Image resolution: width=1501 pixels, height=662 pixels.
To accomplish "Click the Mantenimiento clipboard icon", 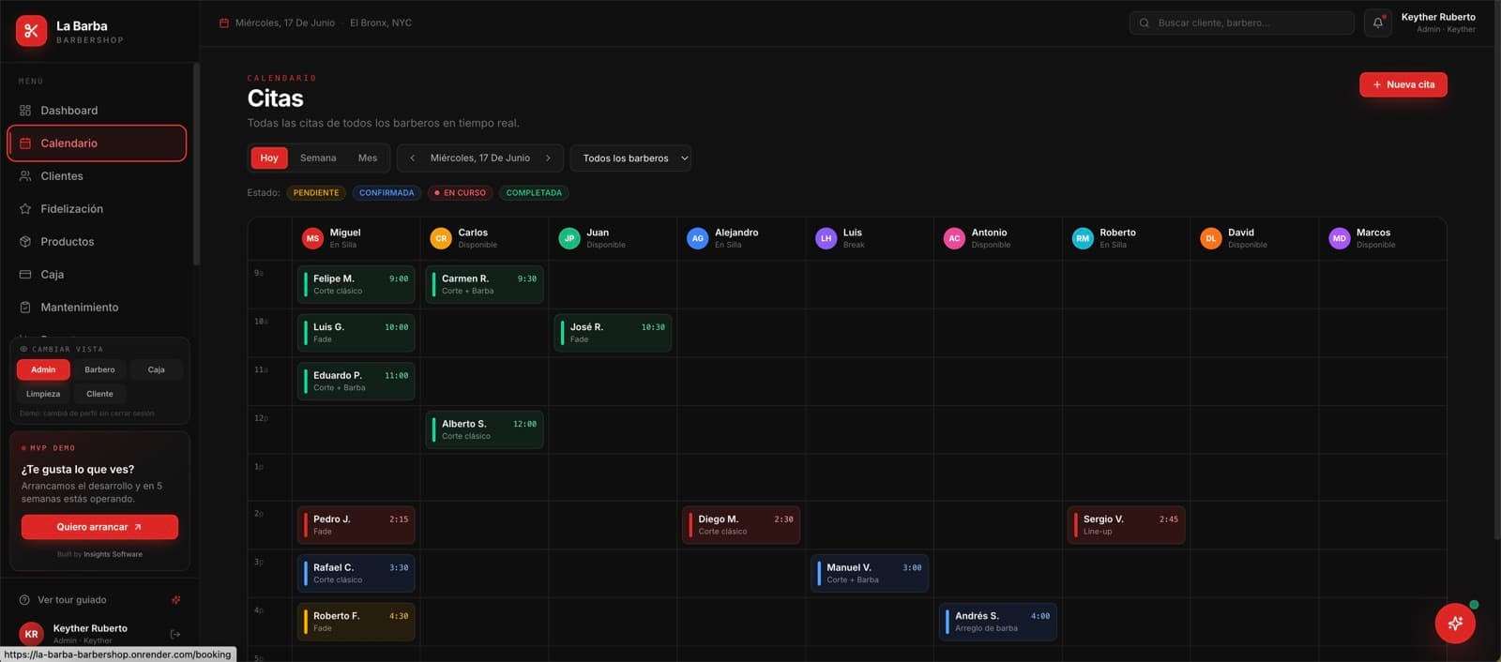I will pyautogui.click(x=25, y=308).
